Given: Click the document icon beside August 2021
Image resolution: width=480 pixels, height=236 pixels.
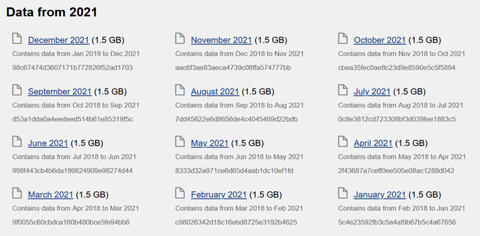Looking at the screenshot, I should [x=180, y=90].
